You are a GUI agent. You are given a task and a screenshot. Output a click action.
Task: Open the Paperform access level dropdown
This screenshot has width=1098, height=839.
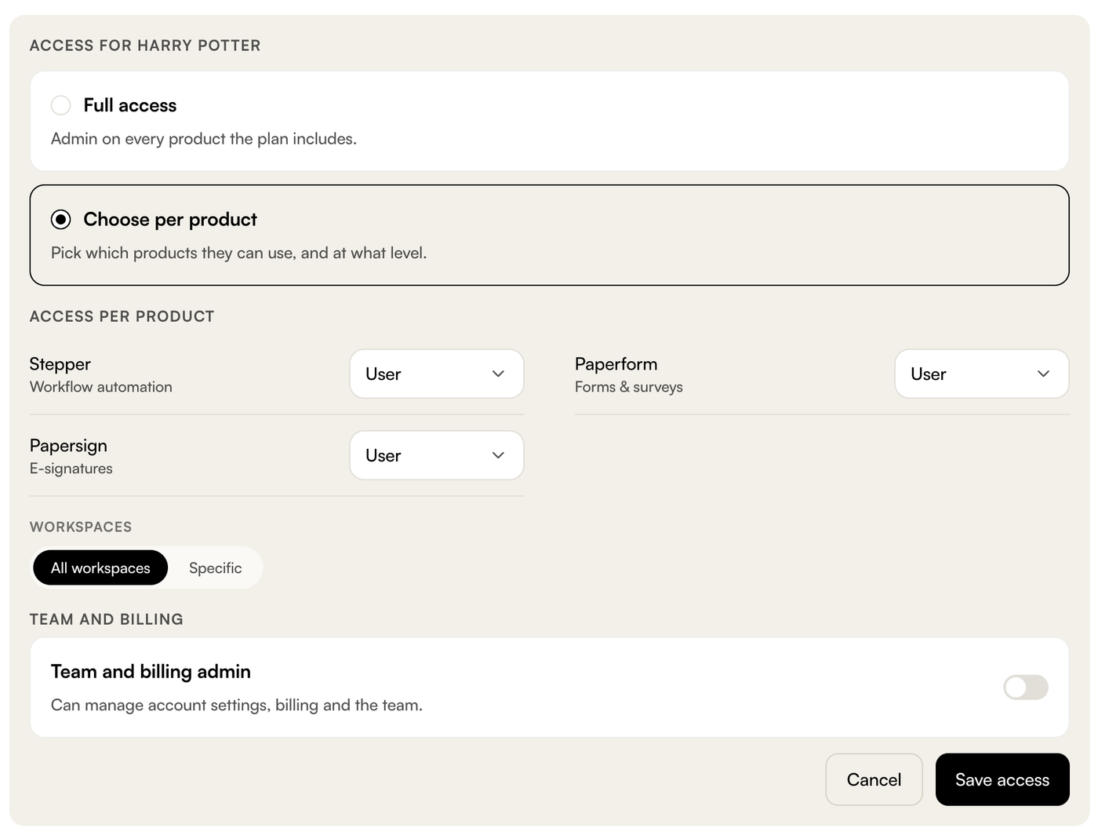pos(982,374)
